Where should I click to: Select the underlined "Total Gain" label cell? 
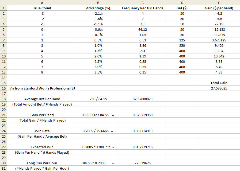[x=219, y=83]
